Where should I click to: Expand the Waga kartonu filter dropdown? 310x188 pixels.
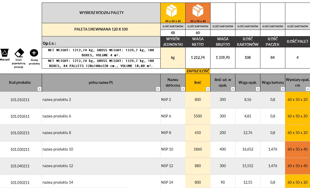point(283,89)
